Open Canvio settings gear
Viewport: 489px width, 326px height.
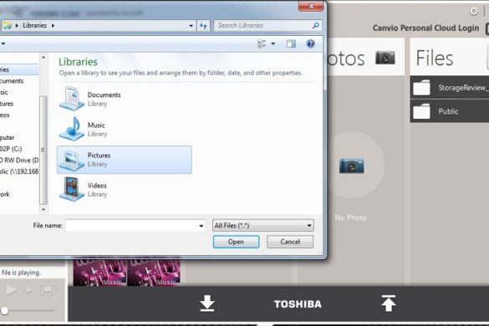tap(474, 12)
